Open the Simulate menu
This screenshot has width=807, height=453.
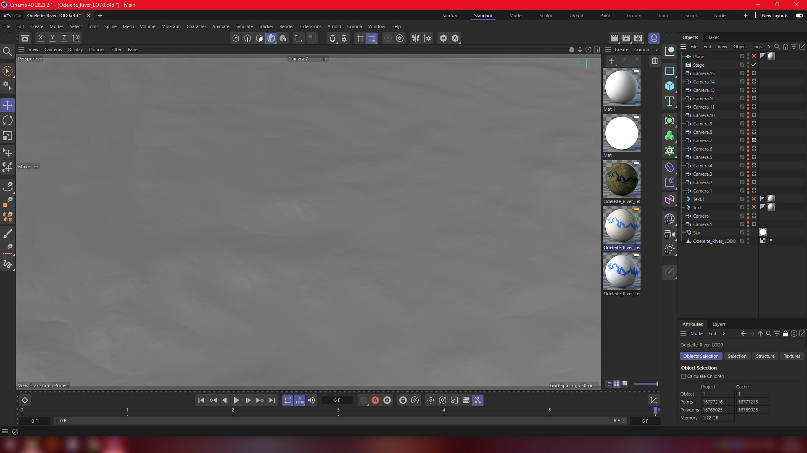[x=244, y=26]
